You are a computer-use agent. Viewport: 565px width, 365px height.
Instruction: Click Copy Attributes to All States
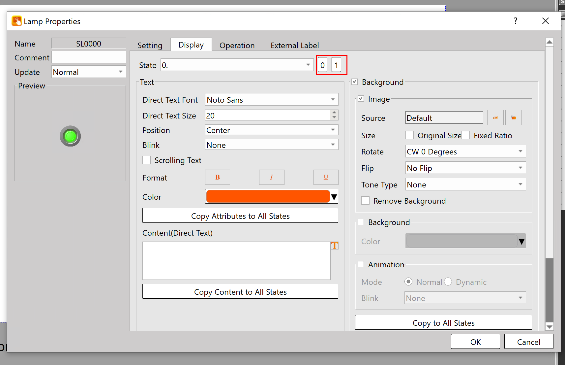(240, 216)
